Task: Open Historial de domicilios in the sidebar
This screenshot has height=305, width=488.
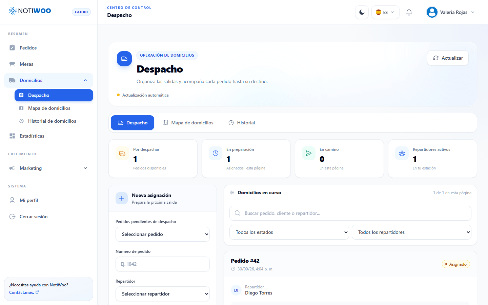Action: pos(54,121)
